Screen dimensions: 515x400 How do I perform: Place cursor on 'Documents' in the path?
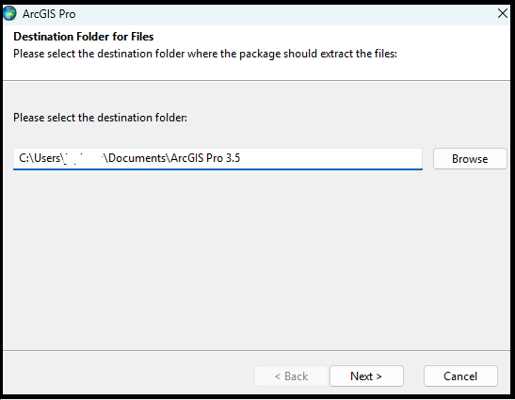tap(137, 158)
